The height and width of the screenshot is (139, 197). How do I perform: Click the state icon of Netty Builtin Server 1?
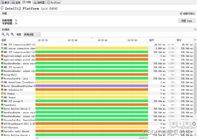pos(2,135)
